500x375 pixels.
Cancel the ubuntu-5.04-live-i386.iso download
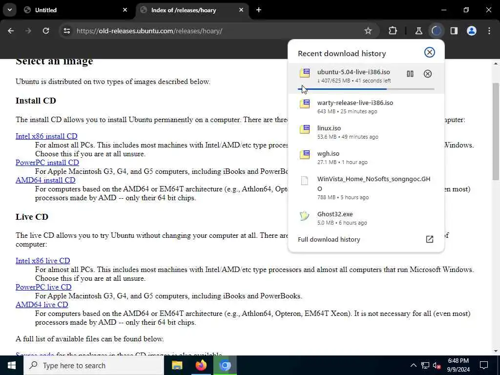pos(427,74)
